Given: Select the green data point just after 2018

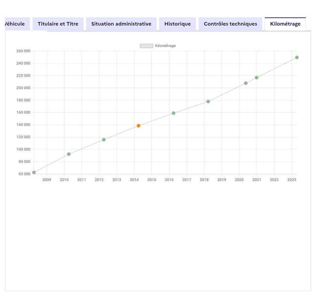Looking at the screenshot, I should point(208,101).
